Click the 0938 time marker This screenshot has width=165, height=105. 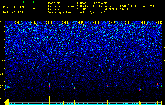(128, 23)
